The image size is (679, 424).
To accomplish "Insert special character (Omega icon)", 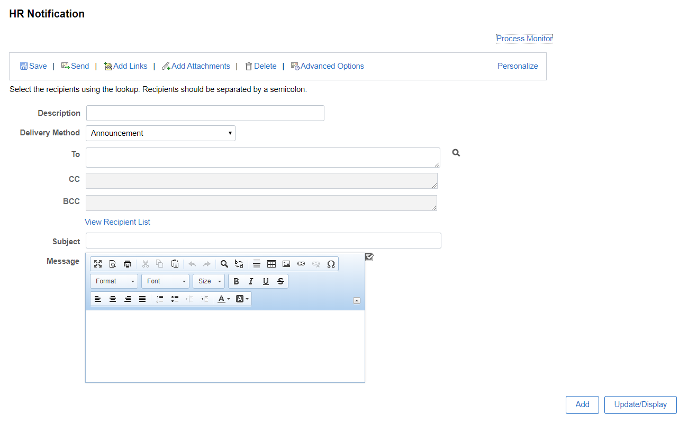I will pyautogui.click(x=331, y=264).
